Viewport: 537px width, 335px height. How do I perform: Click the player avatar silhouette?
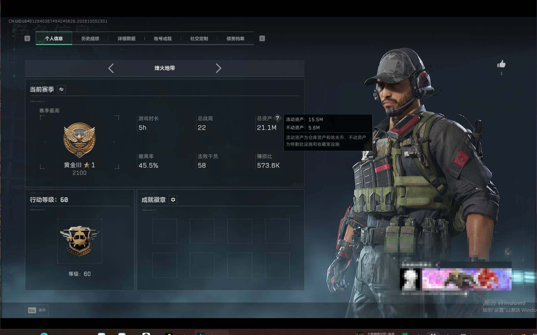[410, 279]
